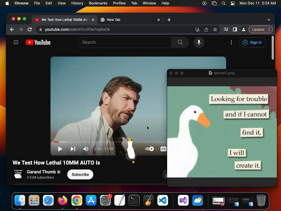Click the YouTube search magnifier button
Viewport: 281px width, 211px height.
pos(180,42)
